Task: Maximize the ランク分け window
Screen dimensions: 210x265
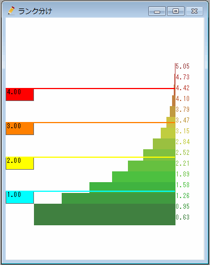Action: tap(175, 11)
